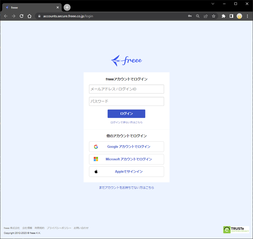Click the blue ログイン button
Screen dimensions: 253x239
pyautogui.click(x=126, y=114)
